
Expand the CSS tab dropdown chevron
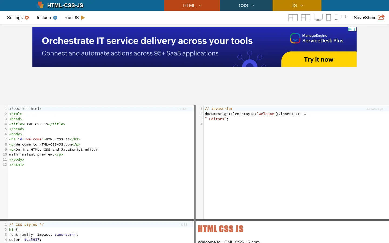click(x=253, y=6)
